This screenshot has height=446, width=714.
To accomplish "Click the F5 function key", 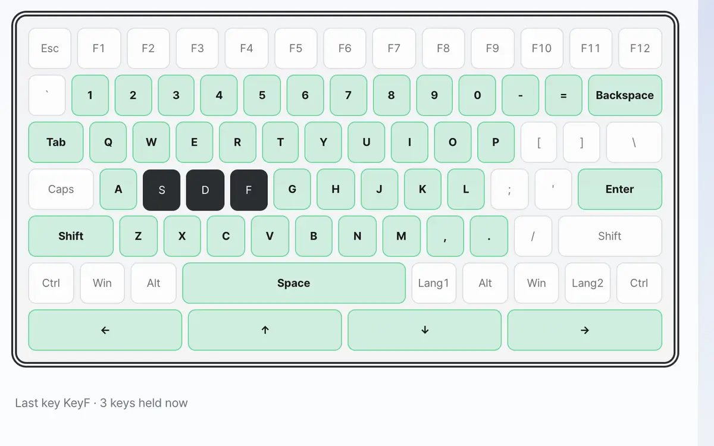I will (x=296, y=48).
